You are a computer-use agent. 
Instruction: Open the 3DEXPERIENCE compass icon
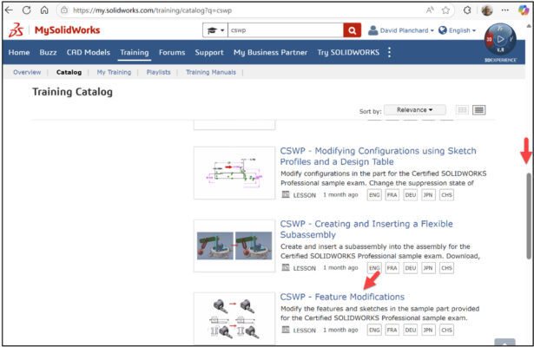point(500,41)
